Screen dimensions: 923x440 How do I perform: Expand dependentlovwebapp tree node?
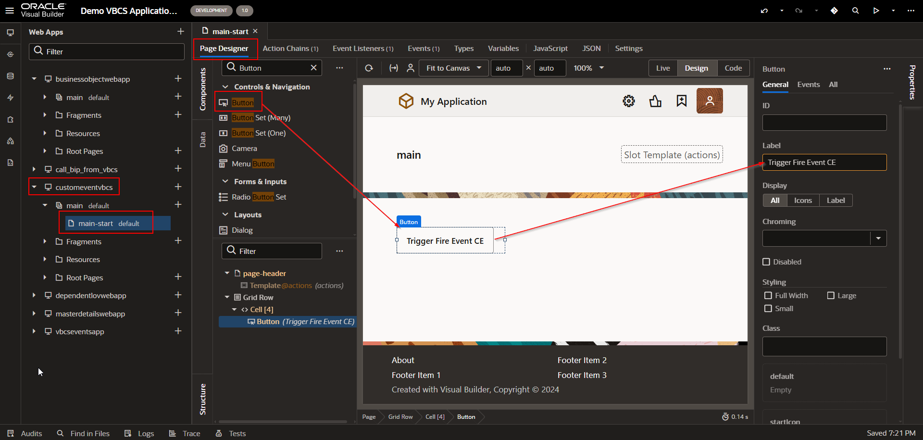(x=34, y=295)
